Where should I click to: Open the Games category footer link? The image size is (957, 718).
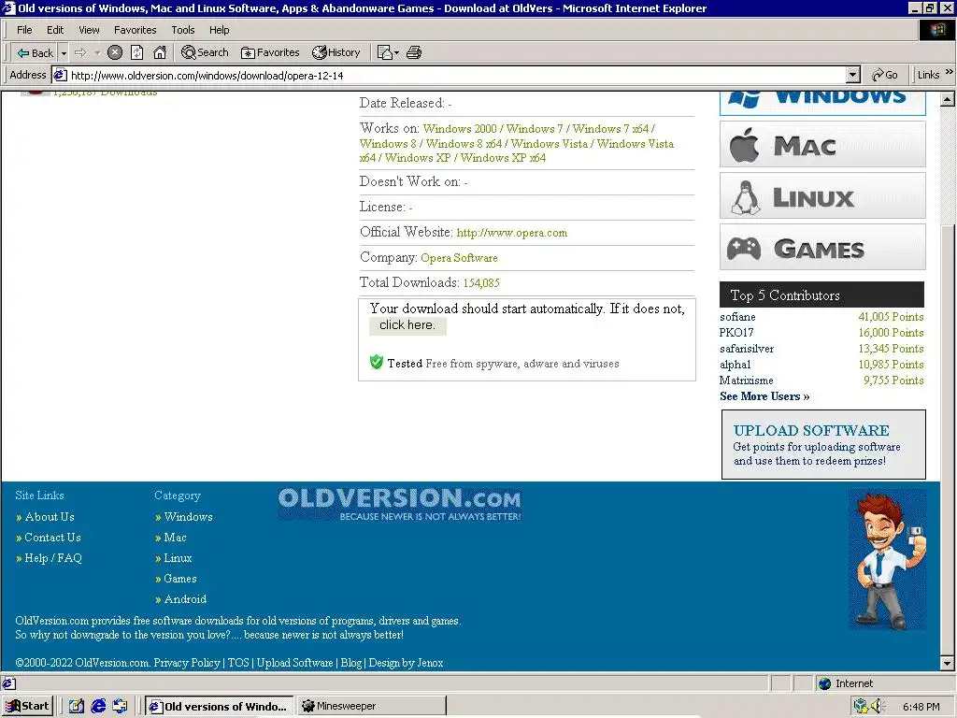click(180, 579)
